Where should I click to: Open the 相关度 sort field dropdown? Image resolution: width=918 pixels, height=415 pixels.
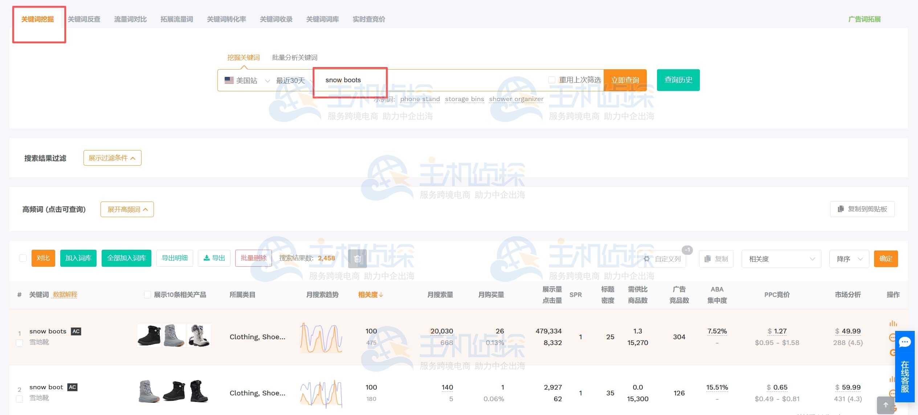click(x=781, y=259)
